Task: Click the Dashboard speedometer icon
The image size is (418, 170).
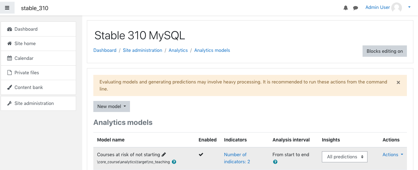Action: coord(10,29)
